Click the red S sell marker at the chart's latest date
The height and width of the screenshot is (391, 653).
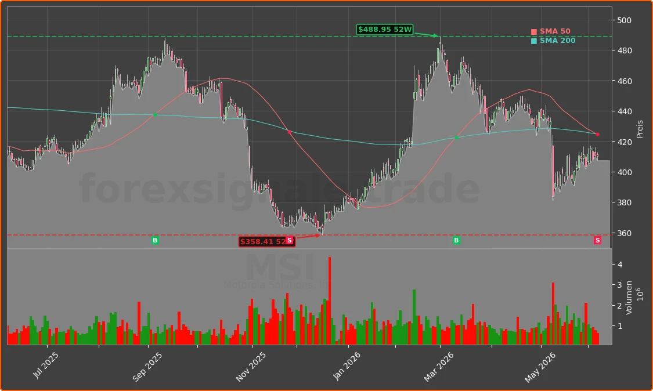(598, 240)
